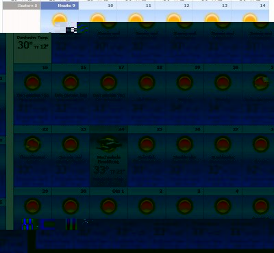Select the sun icon under day 15

[x=33, y=82]
